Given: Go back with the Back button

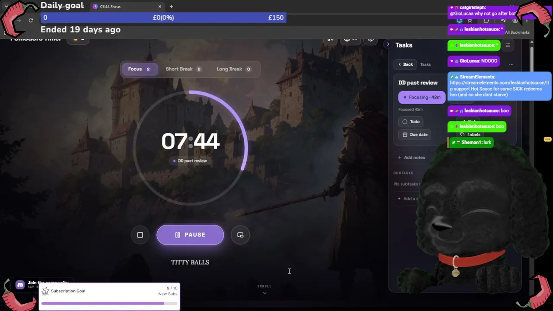Looking at the screenshot, I should 405,64.
